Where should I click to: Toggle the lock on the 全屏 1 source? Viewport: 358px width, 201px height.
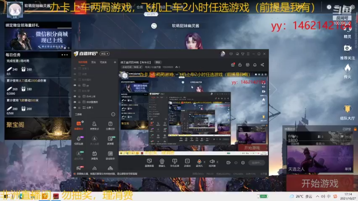[80, 108]
